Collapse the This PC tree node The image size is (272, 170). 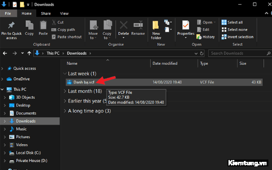coord(2,89)
